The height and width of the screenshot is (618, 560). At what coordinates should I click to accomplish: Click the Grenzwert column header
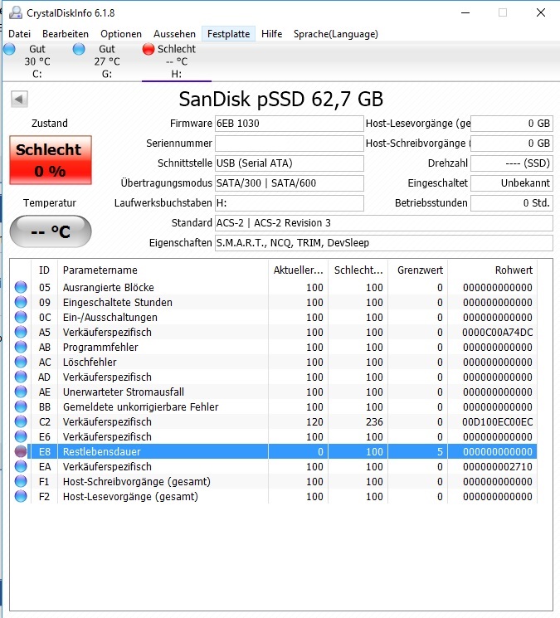click(x=418, y=270)
